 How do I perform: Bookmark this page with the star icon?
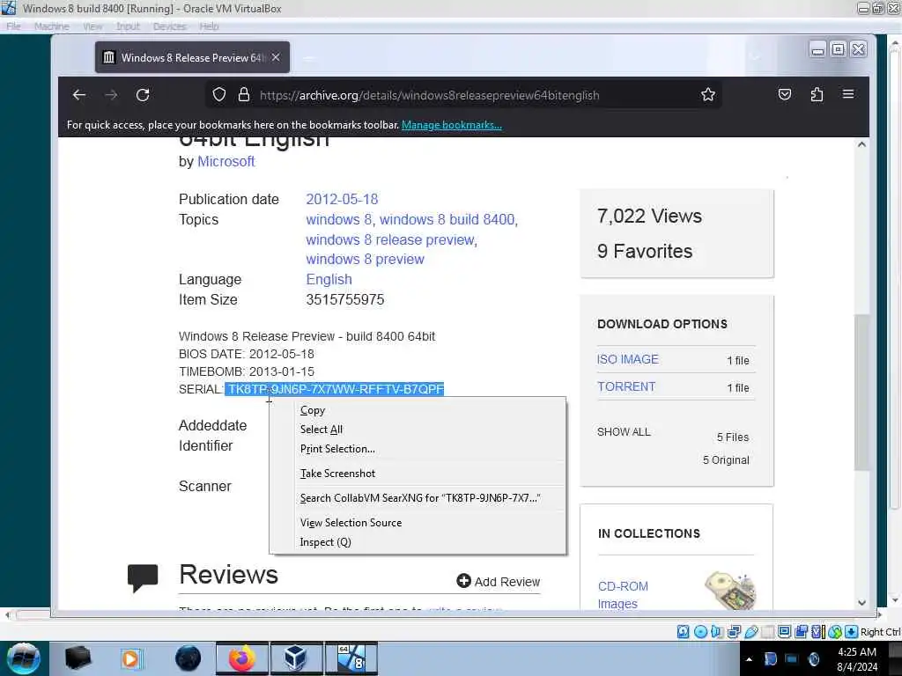708,94
